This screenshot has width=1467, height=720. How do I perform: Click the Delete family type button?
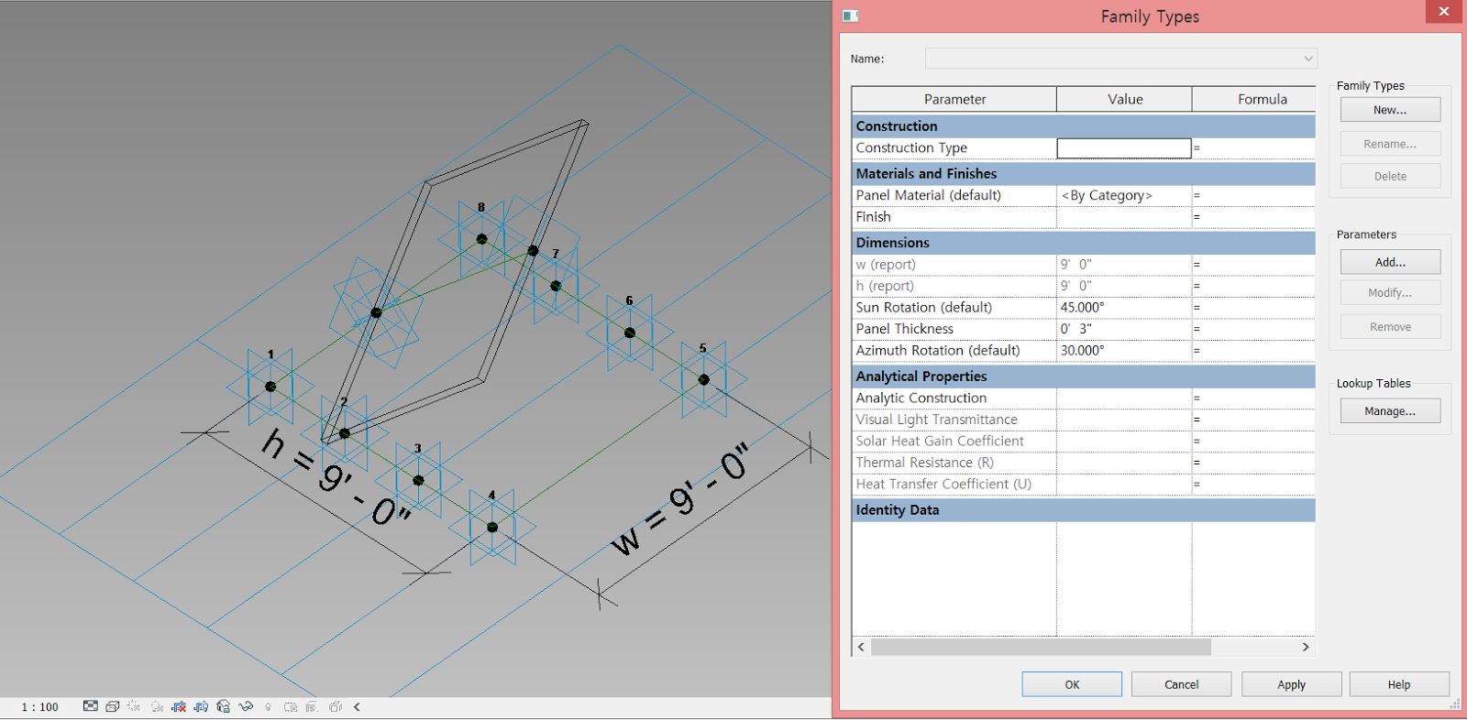coord(1390,176)
